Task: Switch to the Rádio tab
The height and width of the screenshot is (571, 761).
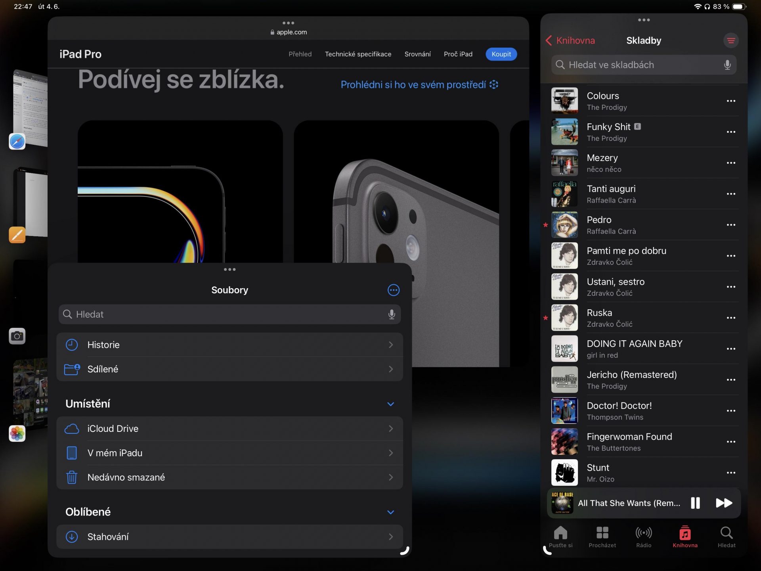Action: [644, 537]
